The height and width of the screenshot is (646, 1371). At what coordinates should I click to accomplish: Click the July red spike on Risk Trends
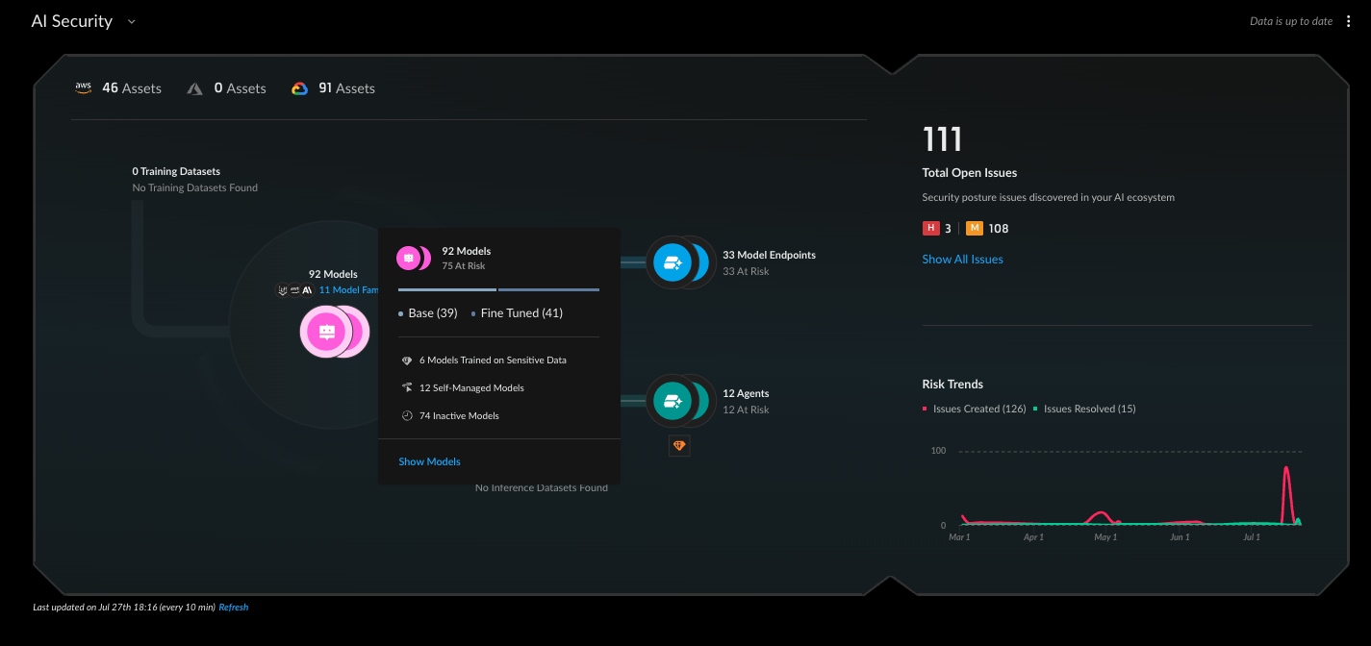1285,495
